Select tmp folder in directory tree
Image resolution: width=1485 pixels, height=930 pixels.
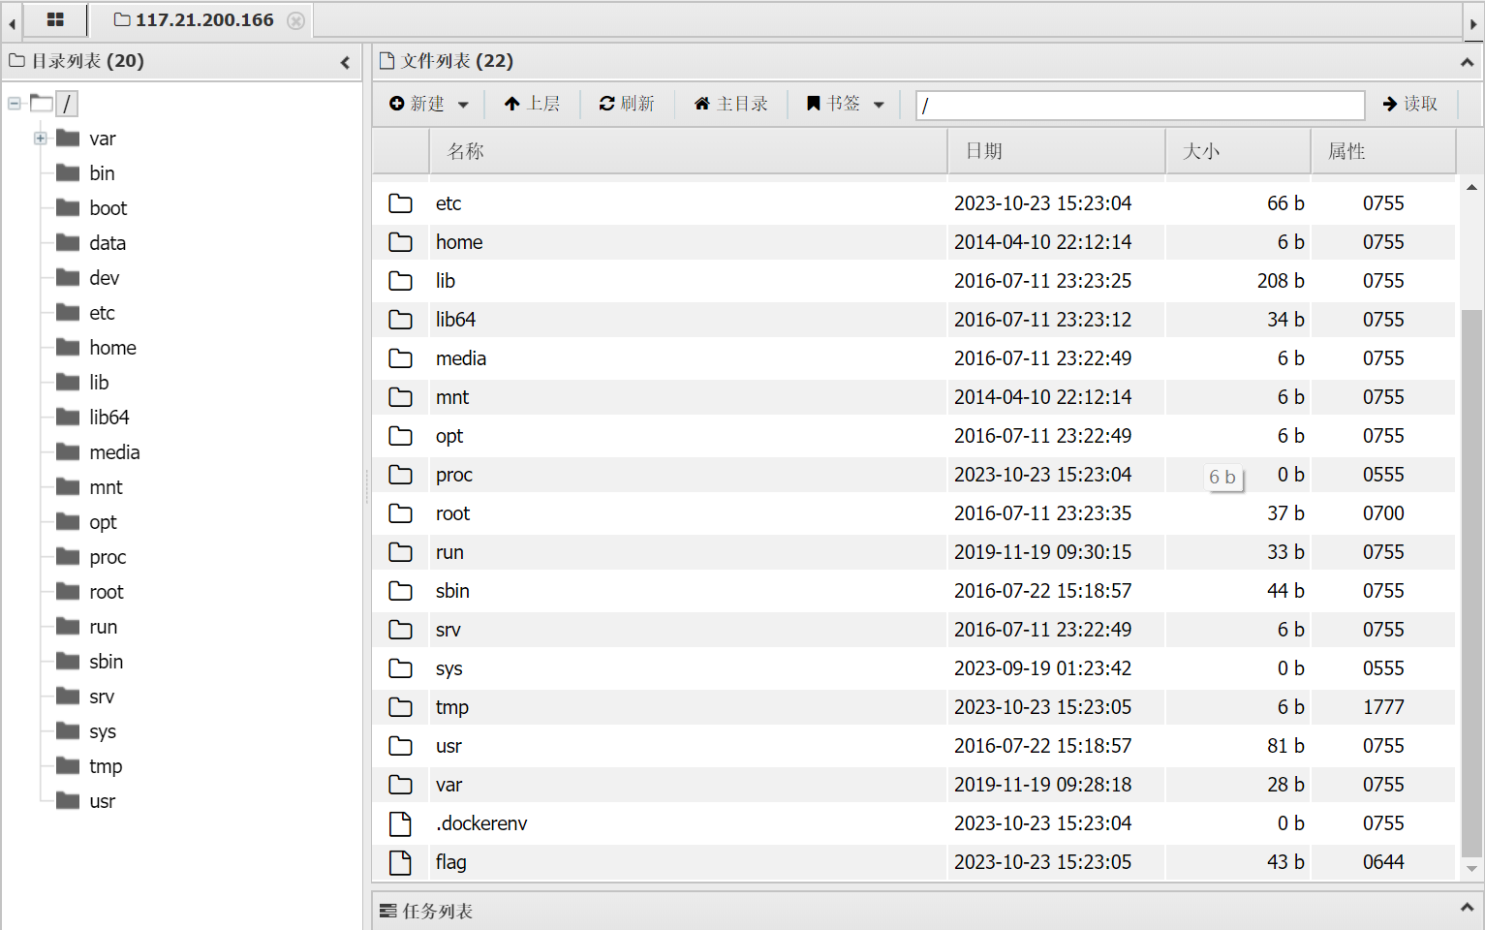(x=106, y=766)
